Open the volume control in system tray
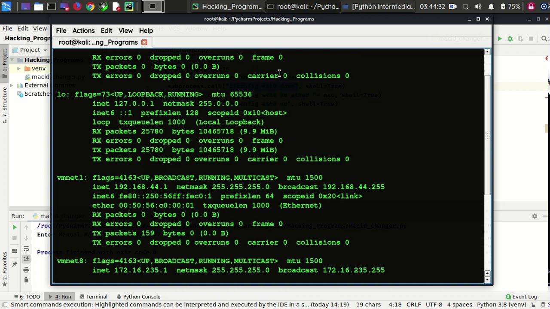This screenshot has height=309, width=550. (478, 6)
